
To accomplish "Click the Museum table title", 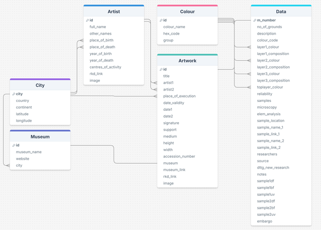I will pyautogui.click(x=40, y=137).
